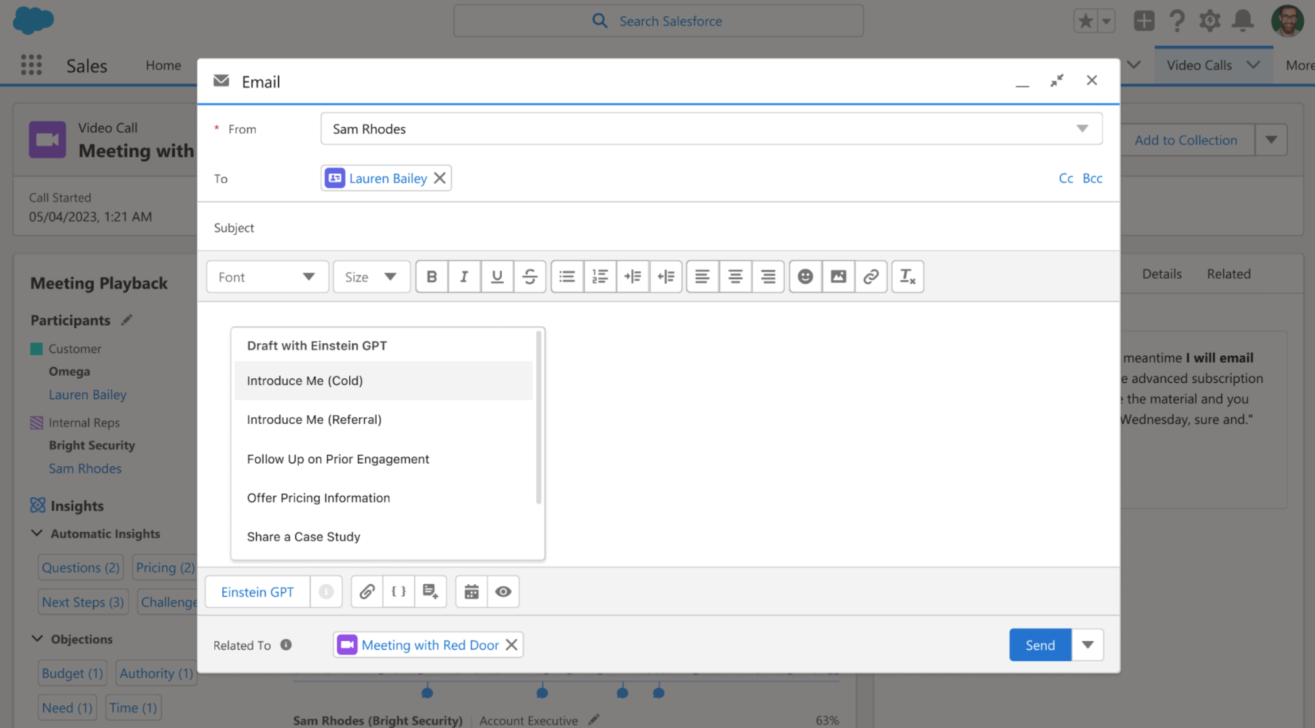Click the Bulleted list icon
The image size is (1315, 728).
click(x=566, y=276)
